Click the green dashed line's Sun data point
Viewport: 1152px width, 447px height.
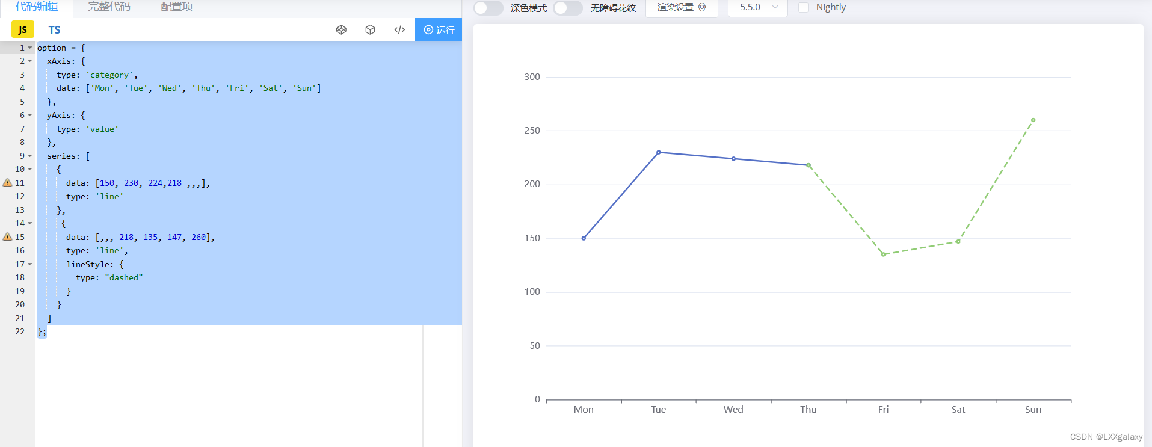1033,120
